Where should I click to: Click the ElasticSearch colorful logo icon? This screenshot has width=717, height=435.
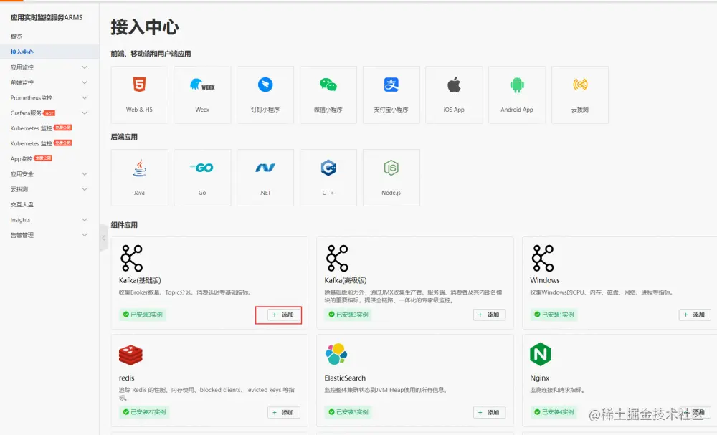336,354
